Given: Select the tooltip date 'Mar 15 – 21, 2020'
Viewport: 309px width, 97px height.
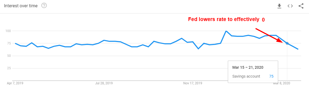Looking at the screenshot, I should [x=248, y=68].
